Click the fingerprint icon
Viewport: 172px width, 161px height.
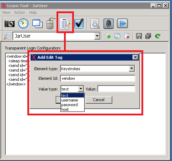[x=108, y=24]
